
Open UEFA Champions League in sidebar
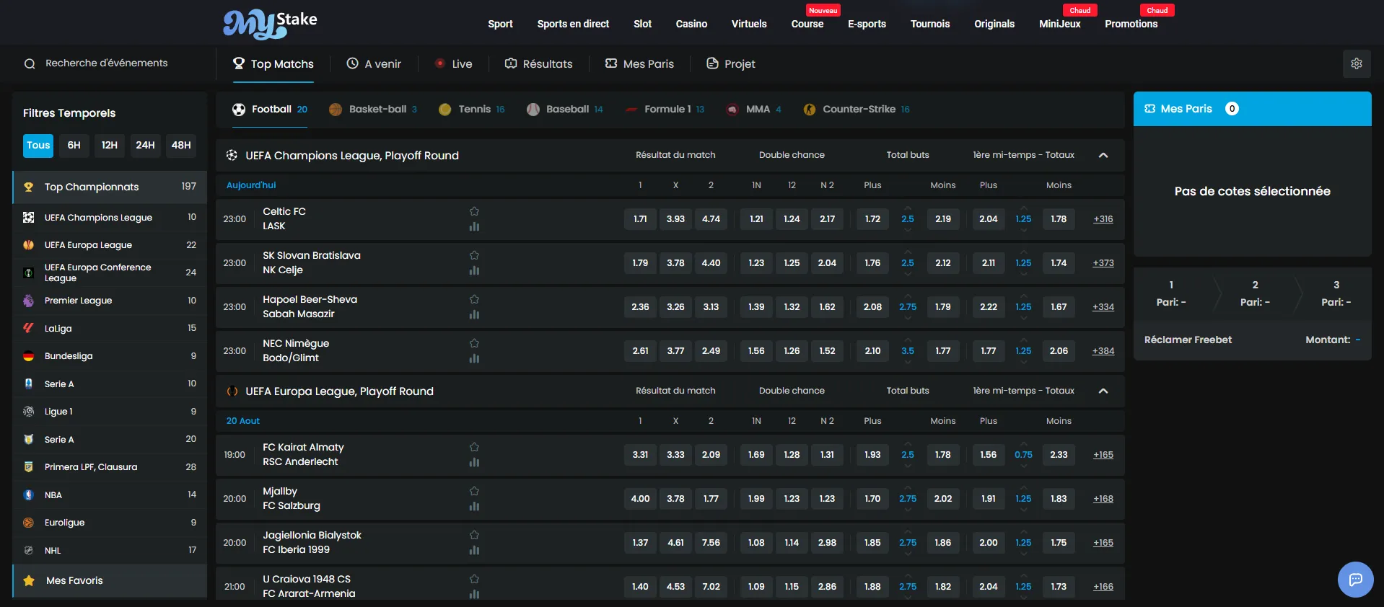click(x=110, y=217)
